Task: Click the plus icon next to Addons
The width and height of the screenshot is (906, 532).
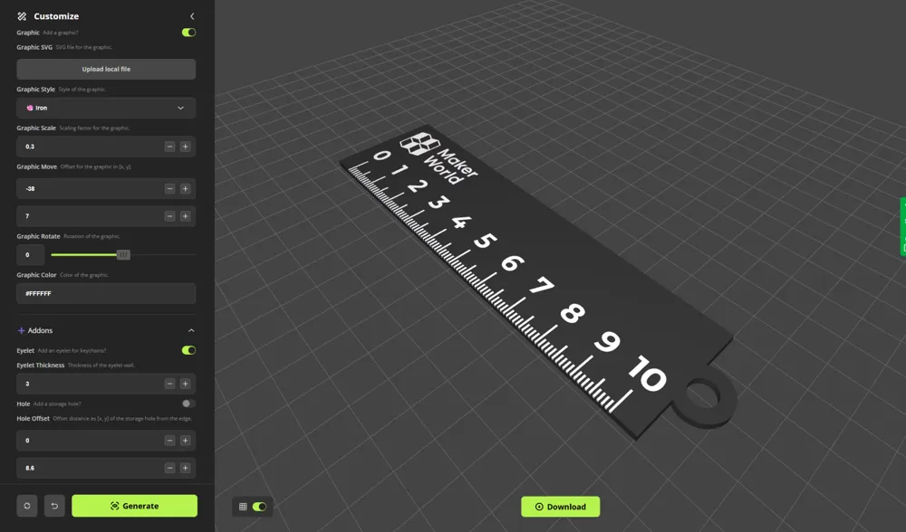Action: tap(21, 329)
